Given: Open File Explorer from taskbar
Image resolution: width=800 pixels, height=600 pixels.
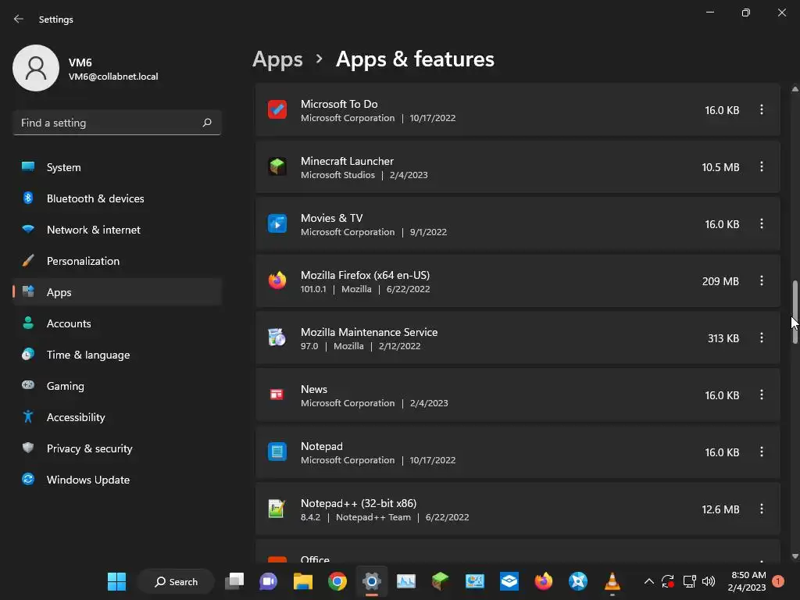Looking at the screenshot, I should [303, 581].
